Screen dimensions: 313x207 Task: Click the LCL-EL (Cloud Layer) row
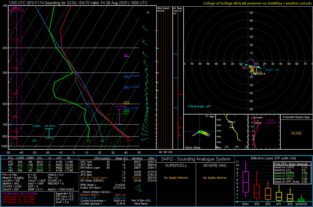[x=118, y=178]
